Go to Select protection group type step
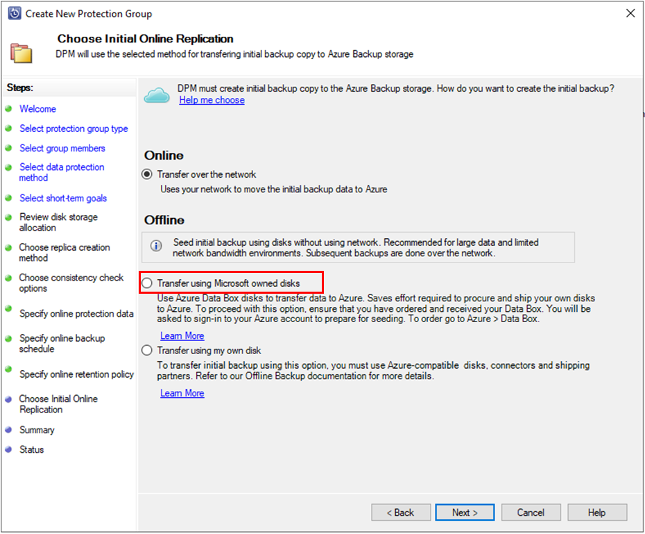Viewport: 645px width, 534px height. [74, 129]
